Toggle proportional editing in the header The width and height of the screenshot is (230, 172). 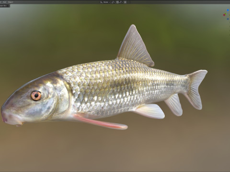[125, 2]
